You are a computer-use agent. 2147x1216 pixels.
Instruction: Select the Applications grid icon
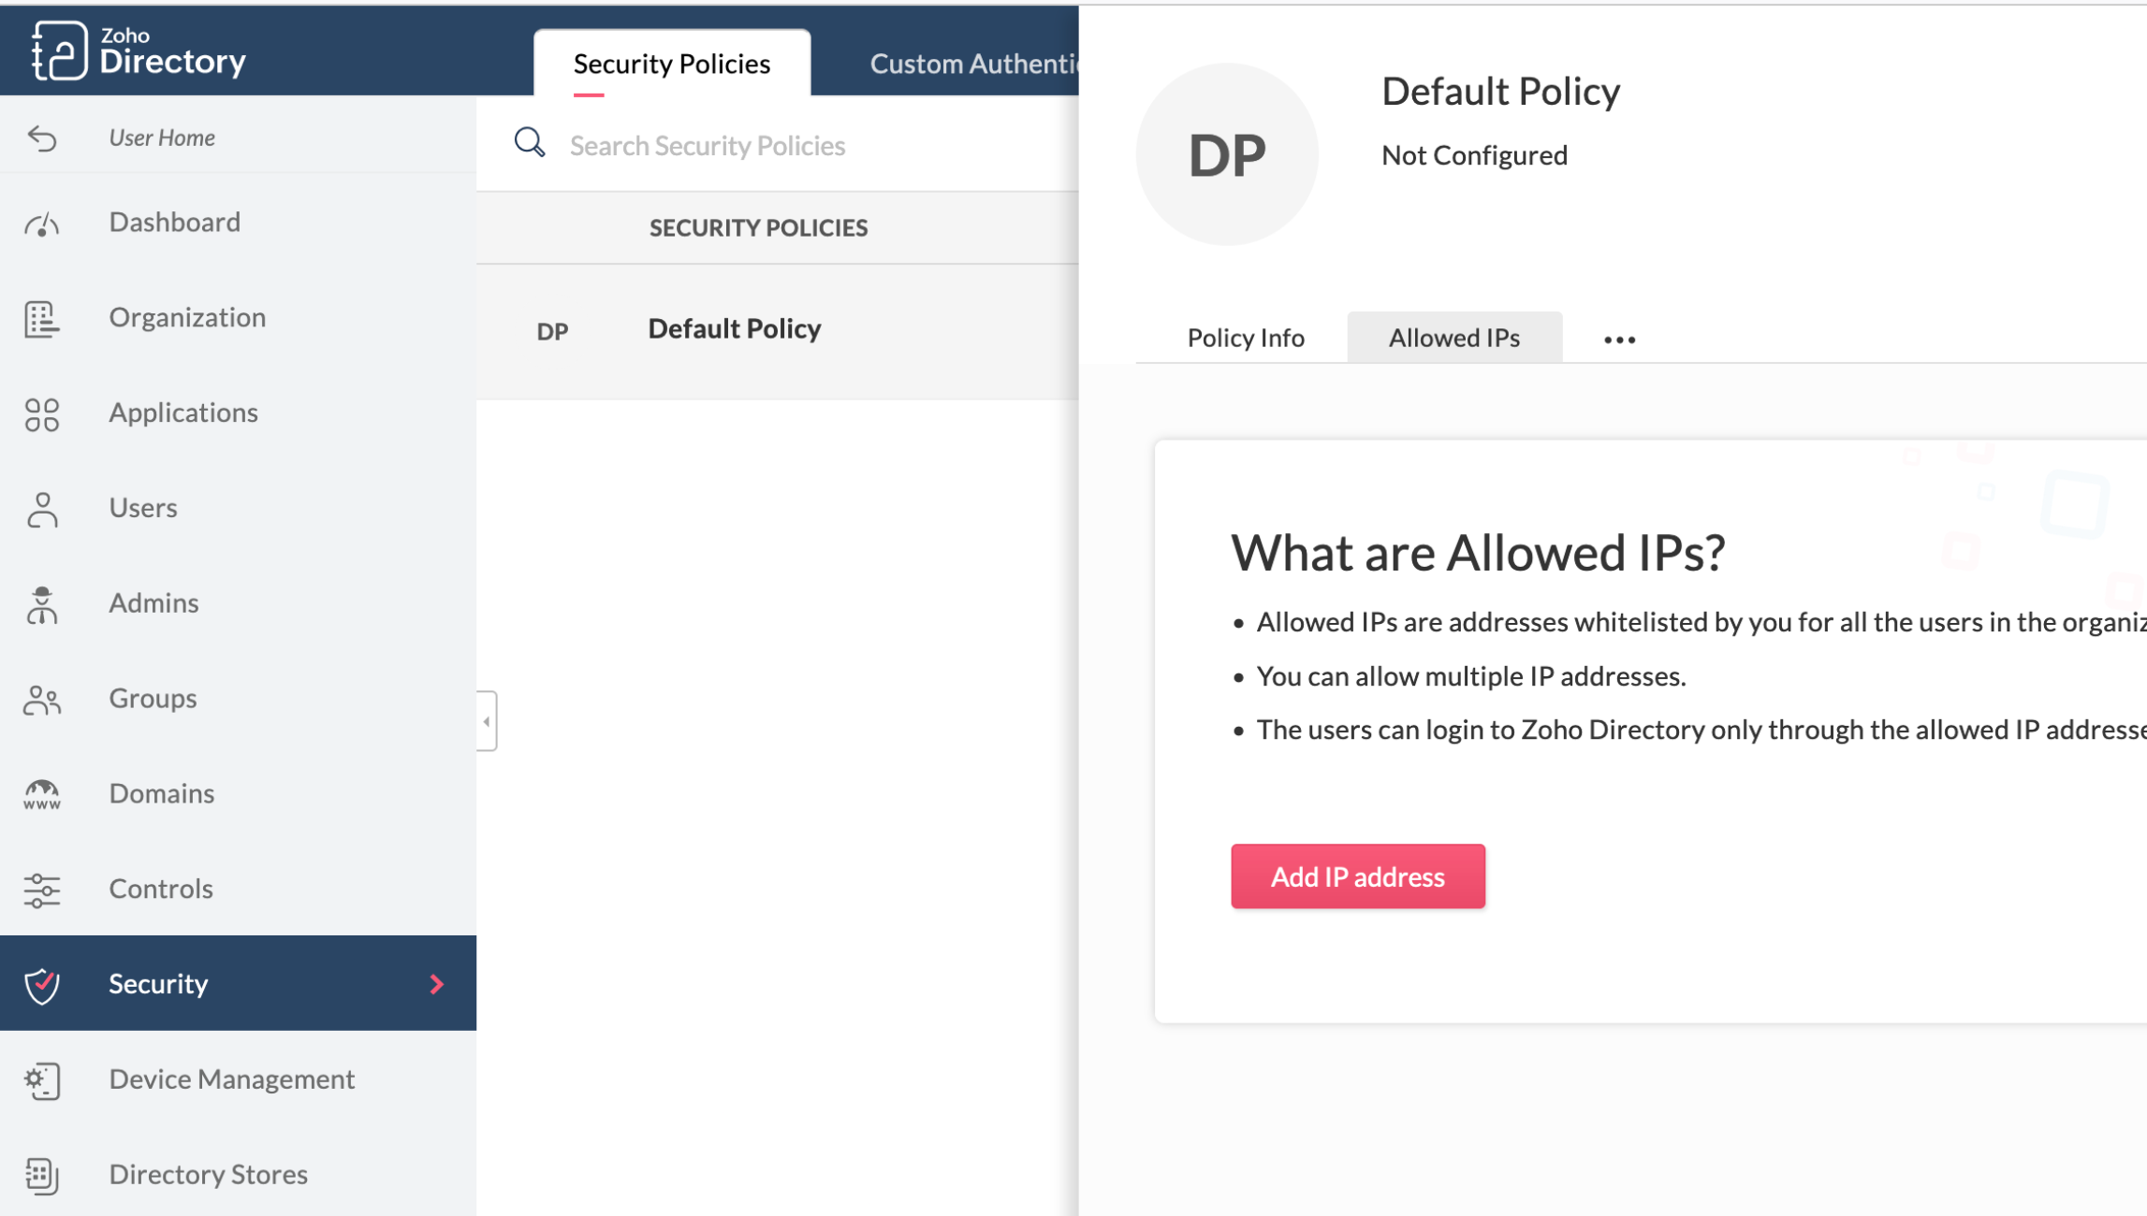(42, 413)
